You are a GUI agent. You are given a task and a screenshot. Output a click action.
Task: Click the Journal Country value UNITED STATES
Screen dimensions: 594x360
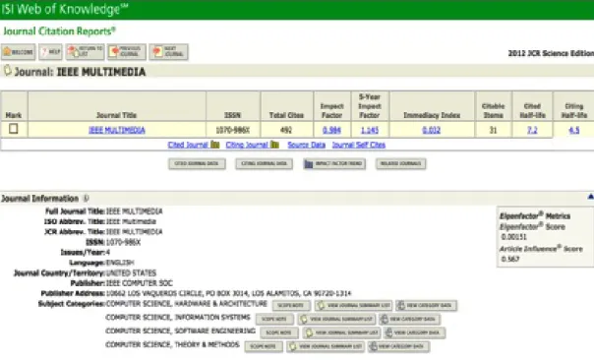click(x=131, y=272)
